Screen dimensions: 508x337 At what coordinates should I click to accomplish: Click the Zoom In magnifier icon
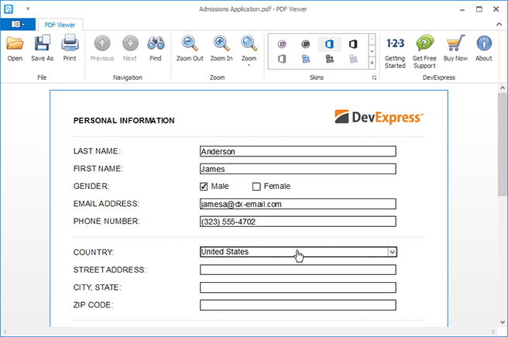pyautogui.click(x=221, y=46)
